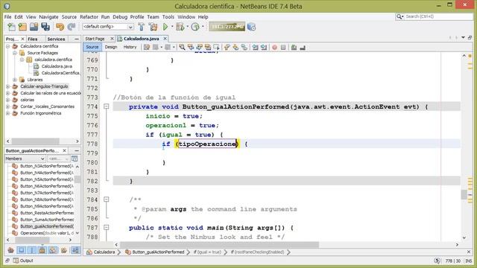Click the Build Project hammer icon

pyautogui.click(x=141, y=27)
